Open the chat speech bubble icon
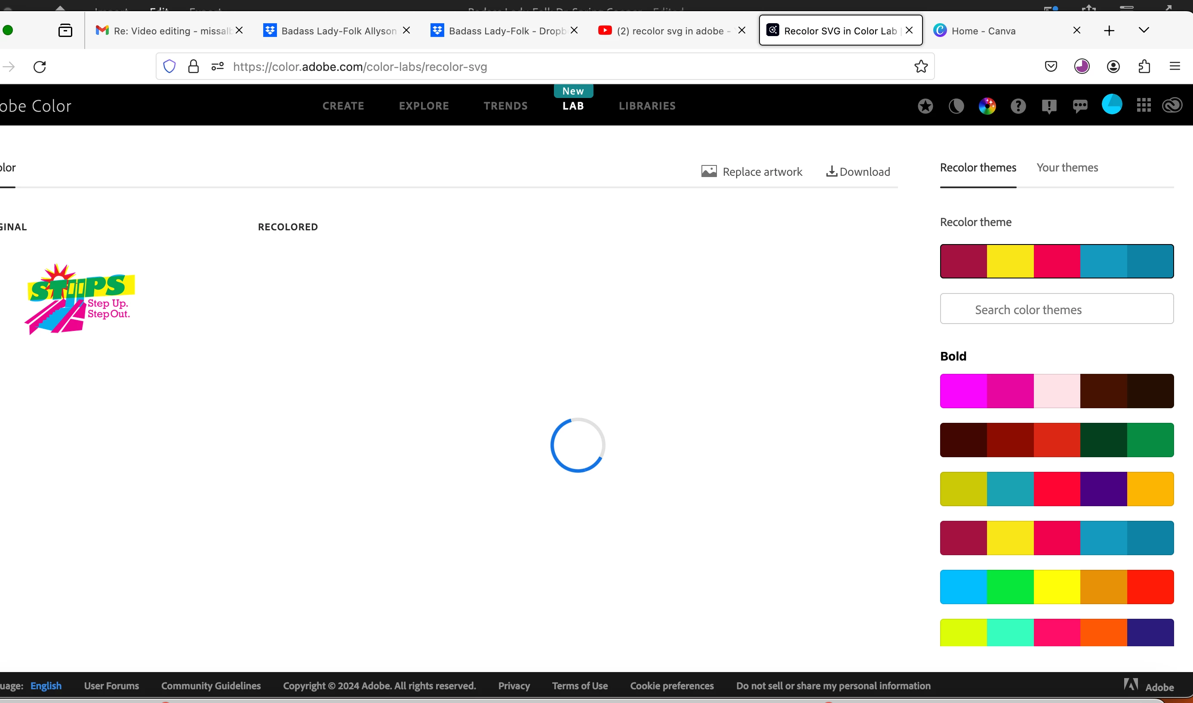Viewport: 1193px width, 703px height. coord(1080,106)
